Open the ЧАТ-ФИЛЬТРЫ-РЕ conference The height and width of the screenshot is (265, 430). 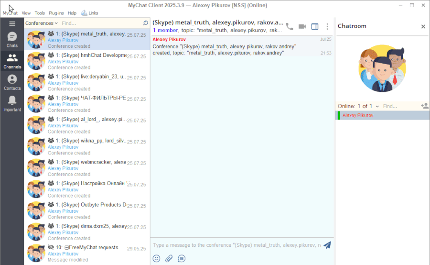click(87, 104)
